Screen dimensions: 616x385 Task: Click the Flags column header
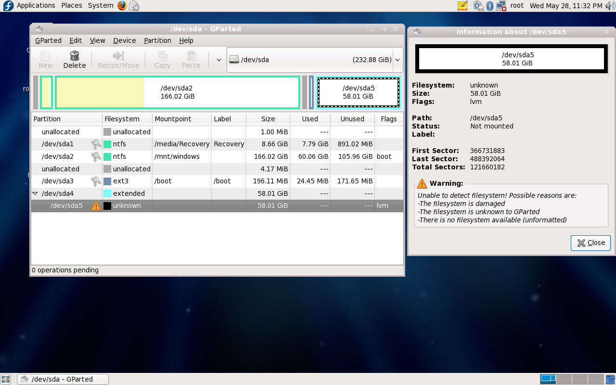(389, 119)
